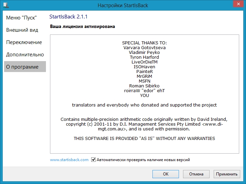Click the ISOHaven credit line

point(144,67)
